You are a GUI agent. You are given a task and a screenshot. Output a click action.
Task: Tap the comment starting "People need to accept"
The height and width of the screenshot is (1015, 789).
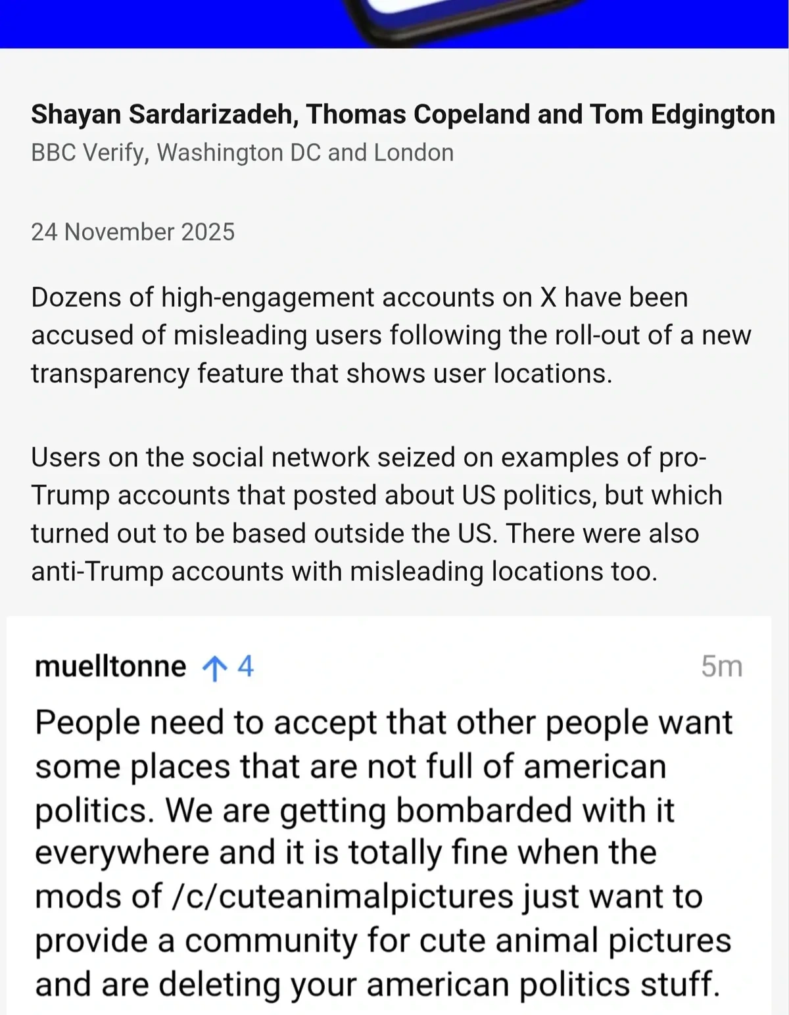click(383, 853)
